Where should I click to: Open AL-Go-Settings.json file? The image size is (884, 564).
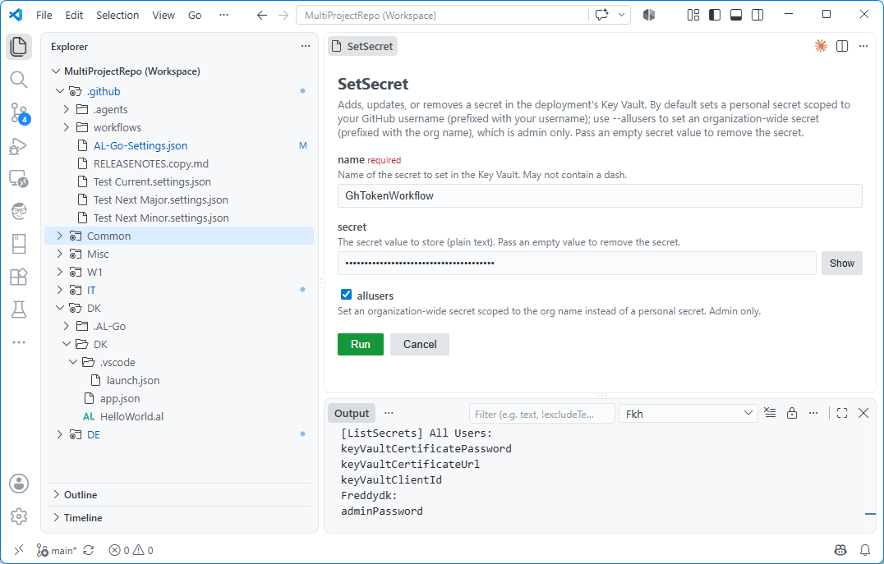[140, 145]
